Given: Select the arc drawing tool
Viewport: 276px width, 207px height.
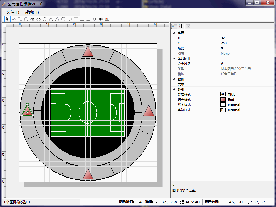Looking at the screenshot, I should [x=26, y=19].
